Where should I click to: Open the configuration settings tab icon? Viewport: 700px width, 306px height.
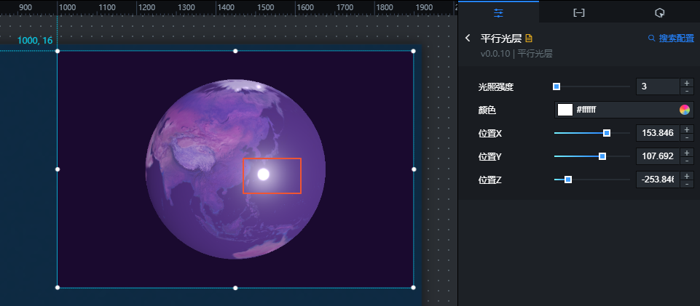click(498, 13)
